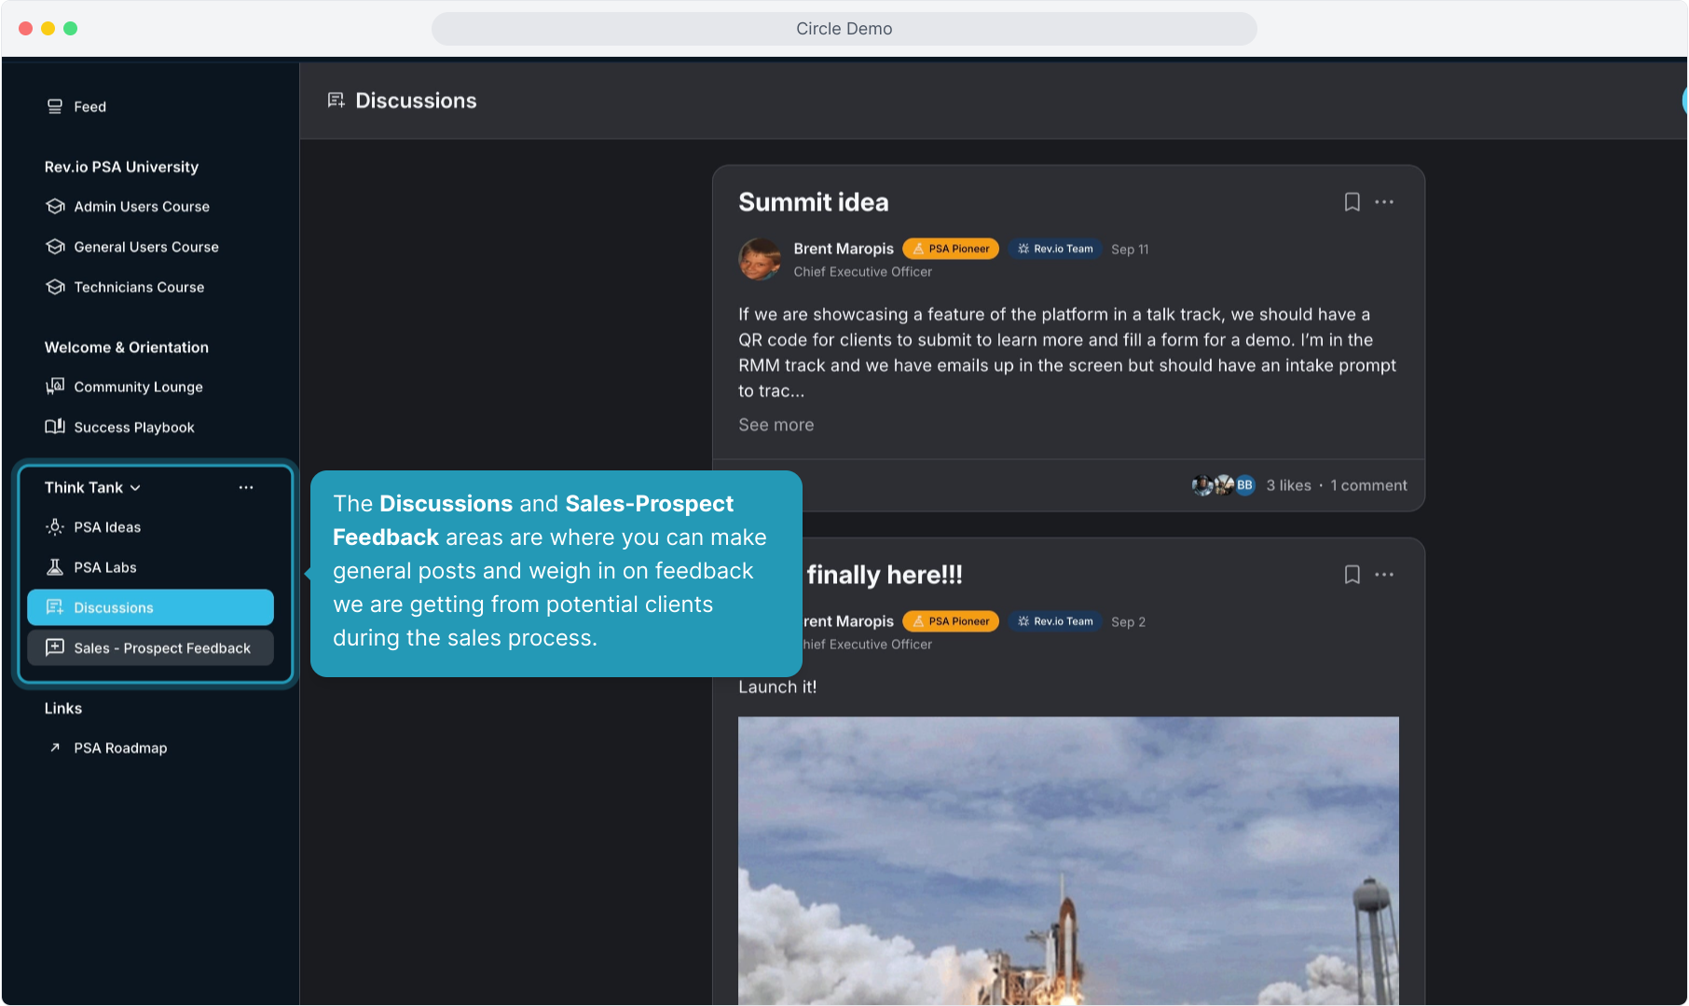Open the PSA Roadmap external link
1689x1006 pixels.
tap(120, 748)
